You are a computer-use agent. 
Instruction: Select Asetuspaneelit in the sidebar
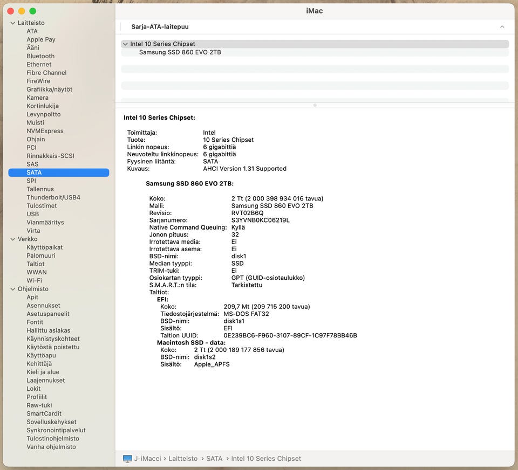point(48,314)
